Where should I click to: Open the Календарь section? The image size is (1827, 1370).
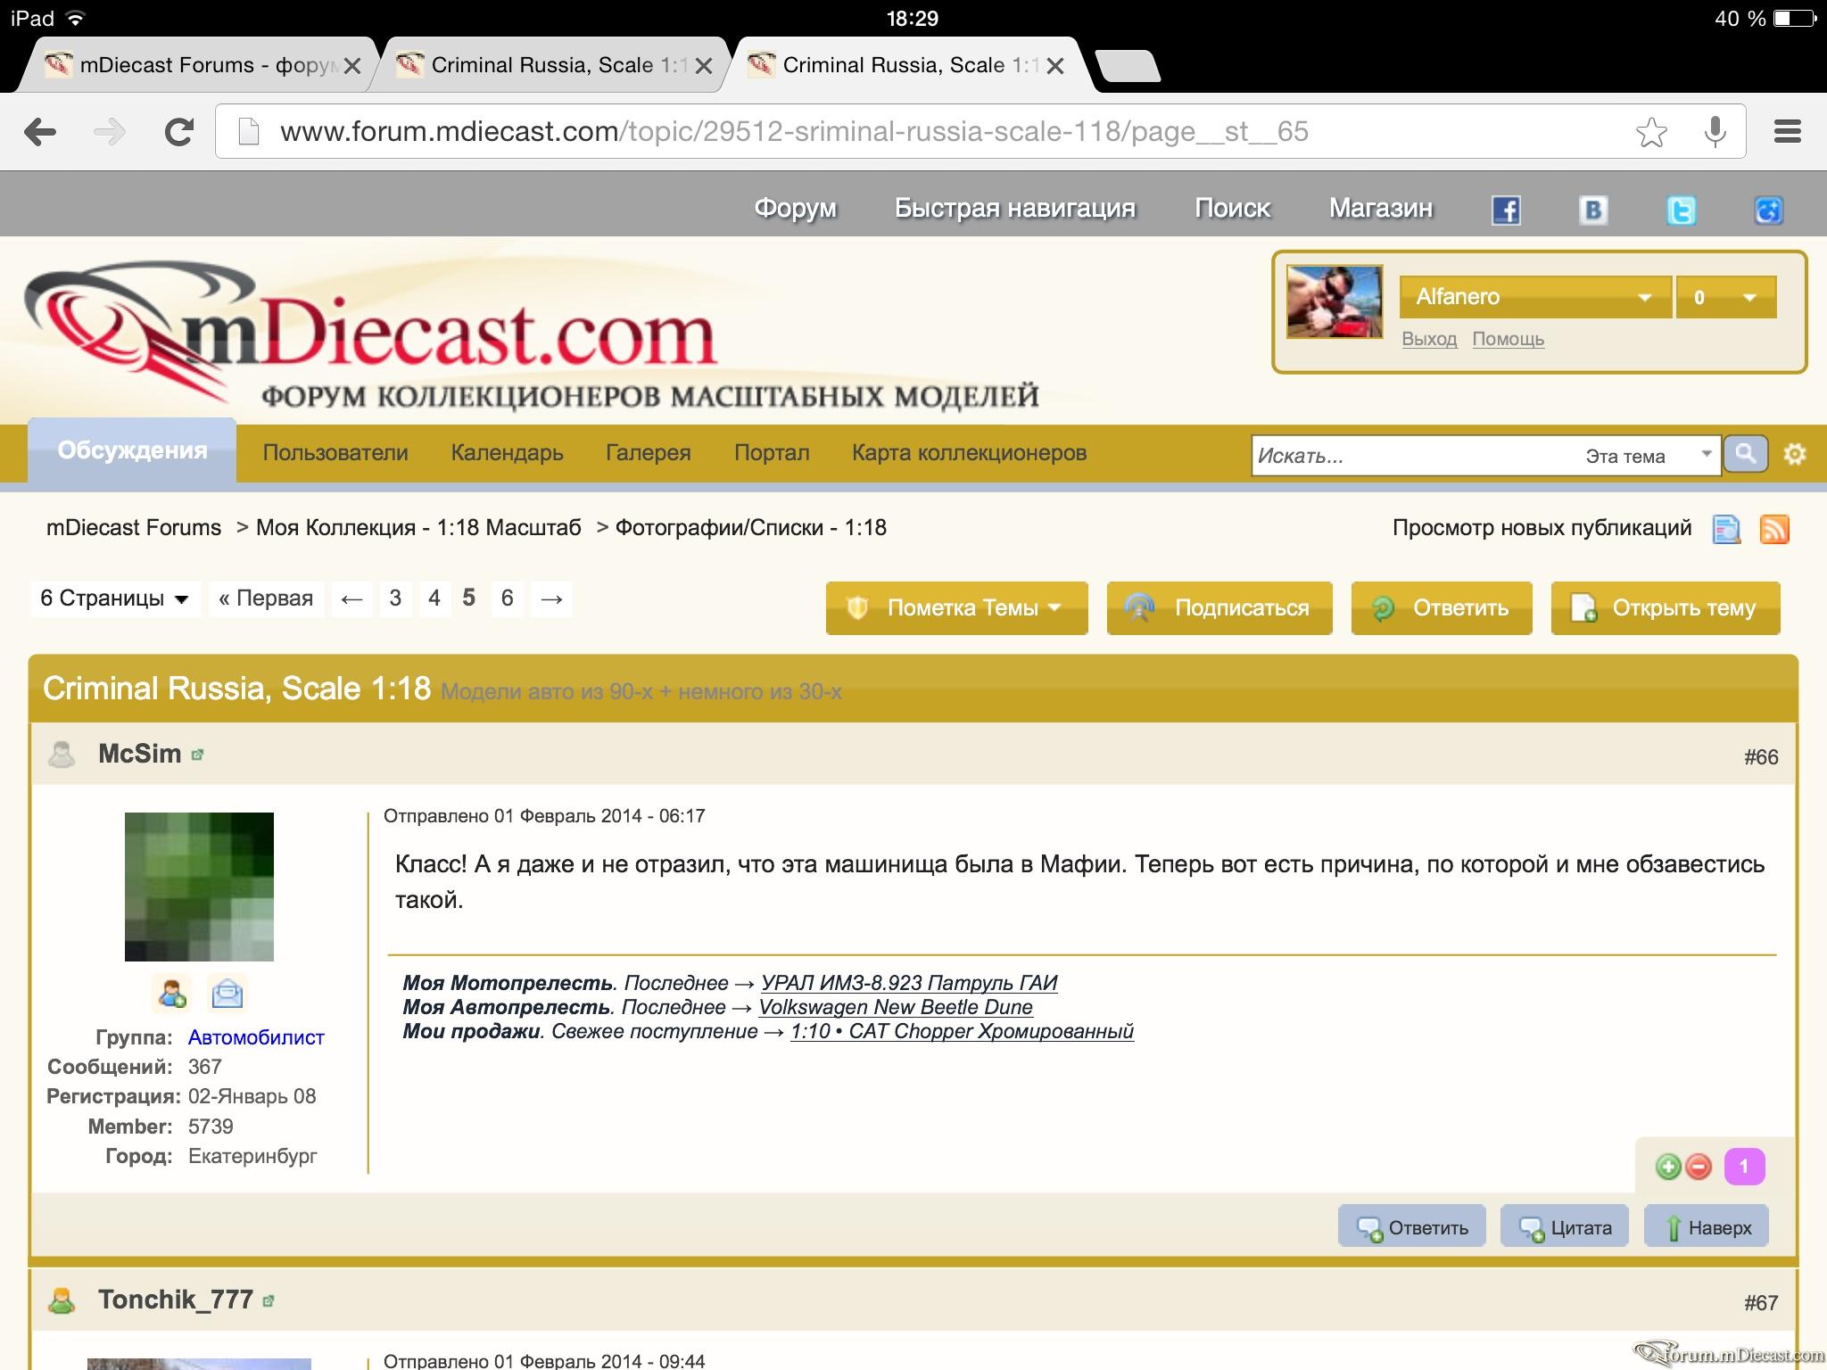click(x=507, y=453)
